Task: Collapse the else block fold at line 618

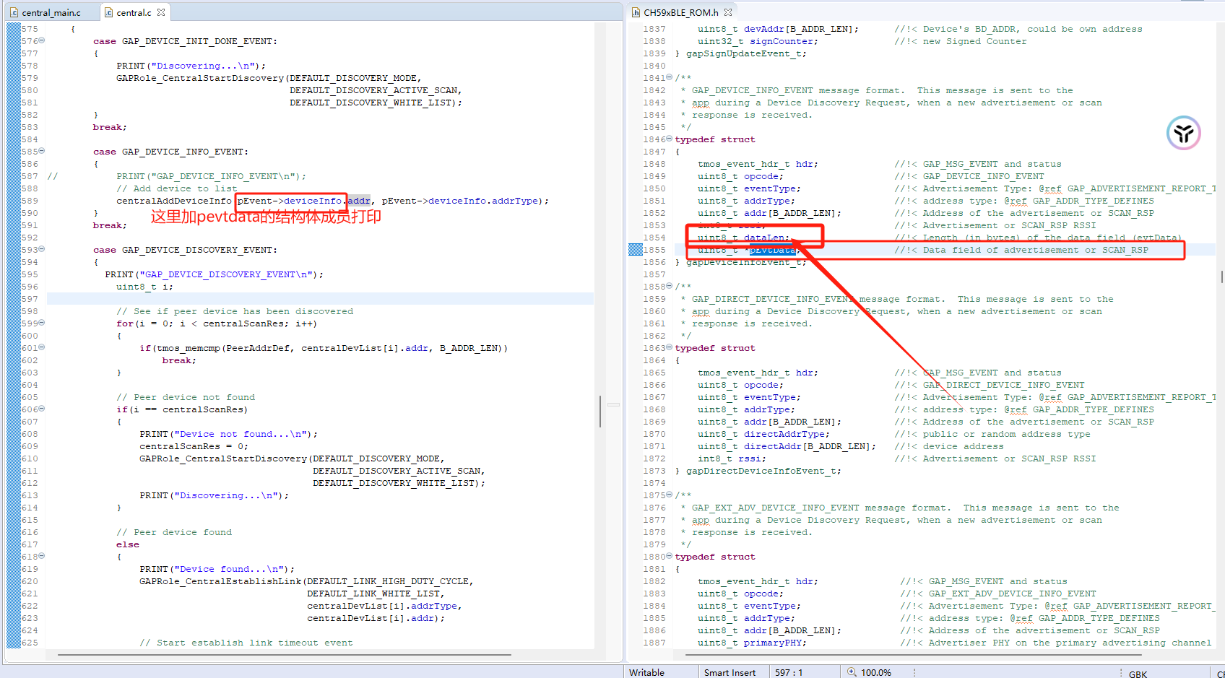Action: coord(42,556)
